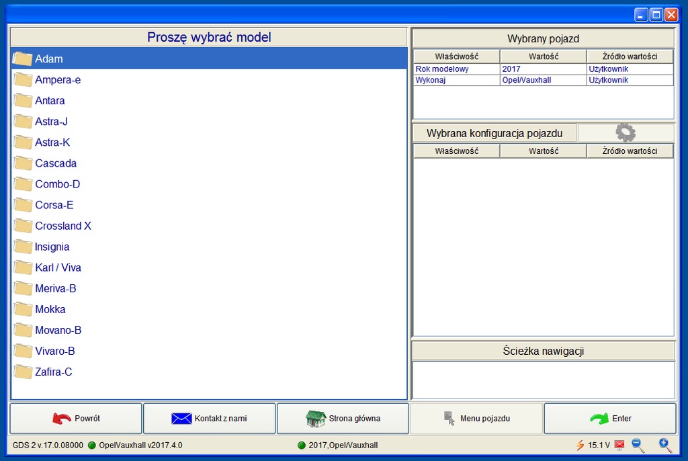Click Użytkownik in Wykonaj row
This screenshot has height=461, width=688.
click(x=630, y=80)
